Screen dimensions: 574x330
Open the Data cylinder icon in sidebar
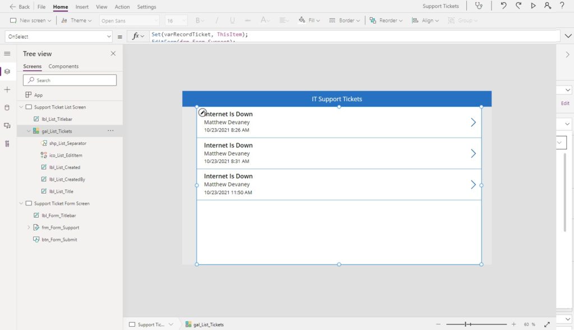pyautogui.click(x=7, y=107)
